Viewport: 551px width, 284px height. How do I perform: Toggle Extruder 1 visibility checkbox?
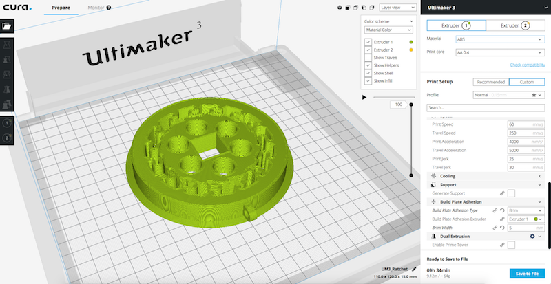[368, 42]
